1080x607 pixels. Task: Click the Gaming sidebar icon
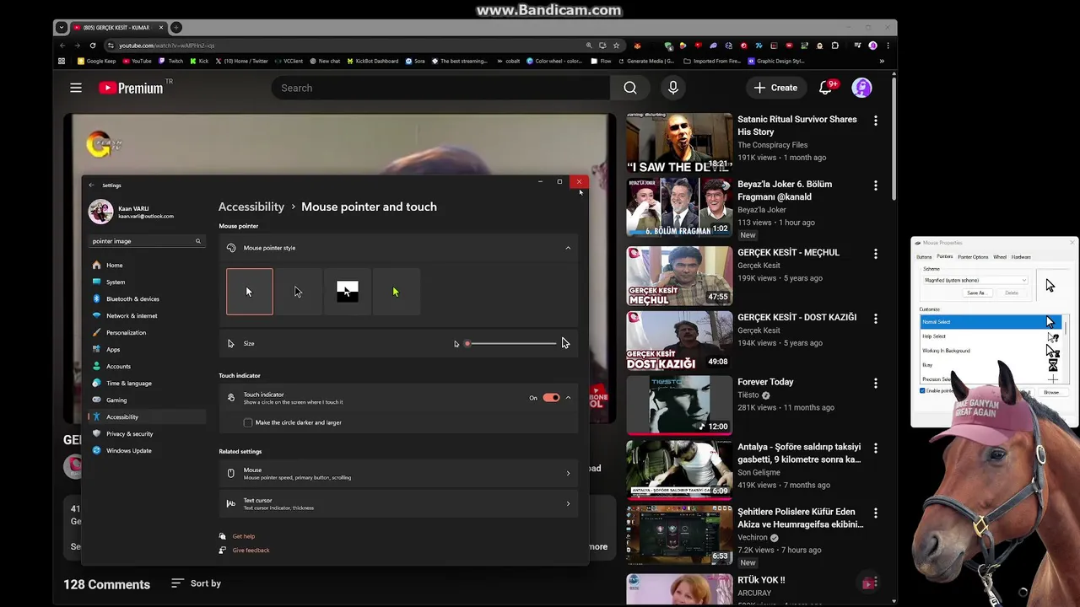coord(97,400)
